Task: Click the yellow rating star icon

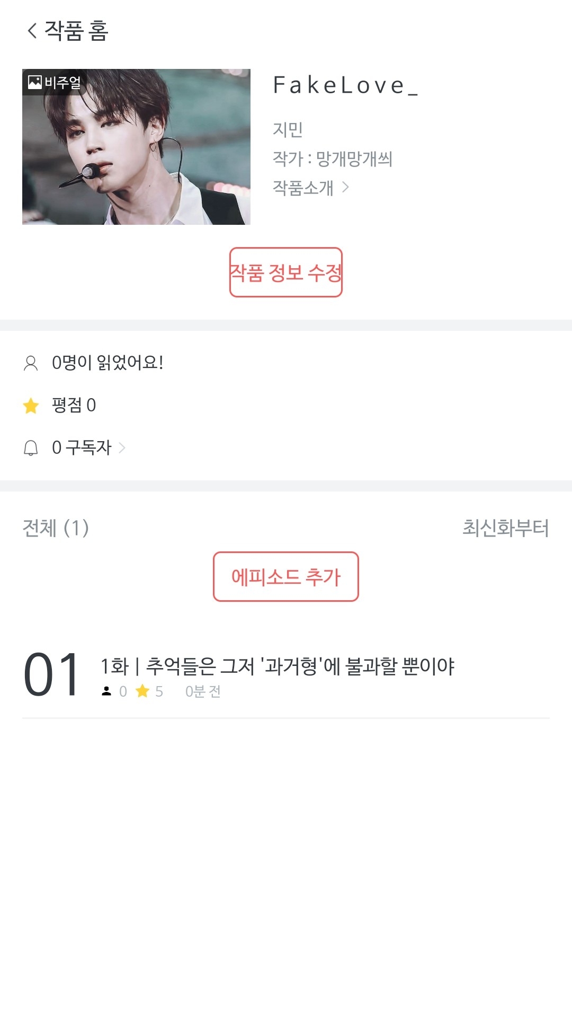Action: [x=31, y=406]
